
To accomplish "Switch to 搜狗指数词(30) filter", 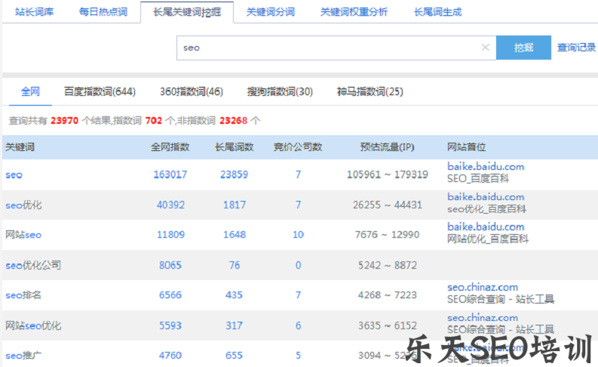I will click(280, 91).
